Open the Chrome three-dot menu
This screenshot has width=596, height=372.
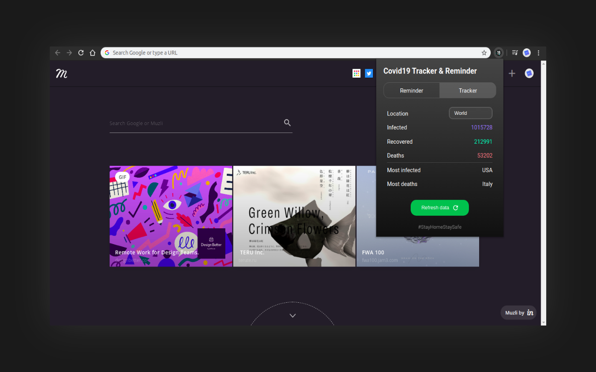tap(538, 53)
